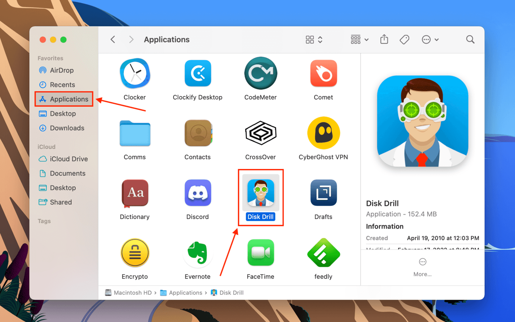Image resolution: width=515 pixels, height=322 pixels.
Task: Click the large Disk Drill preview image
Action: (423, 121)
